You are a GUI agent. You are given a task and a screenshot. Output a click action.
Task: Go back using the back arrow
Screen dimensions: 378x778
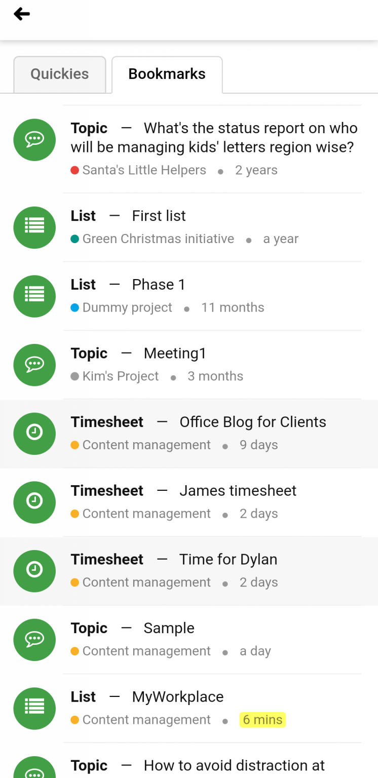tap(21, 14)
